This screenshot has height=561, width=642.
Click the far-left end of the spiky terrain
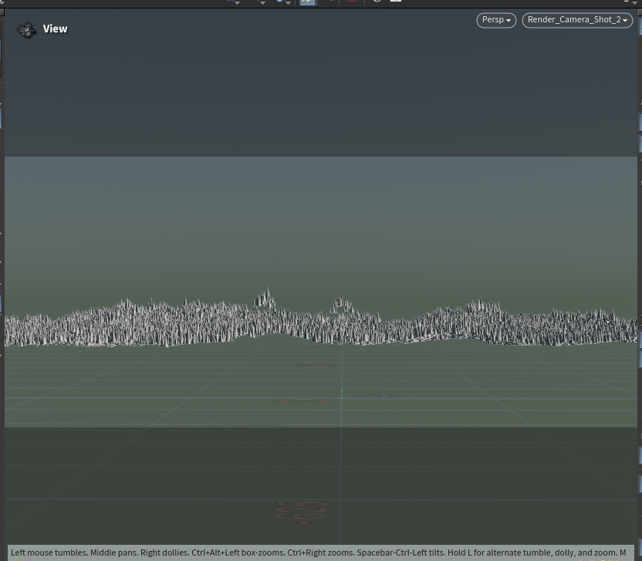11,330
